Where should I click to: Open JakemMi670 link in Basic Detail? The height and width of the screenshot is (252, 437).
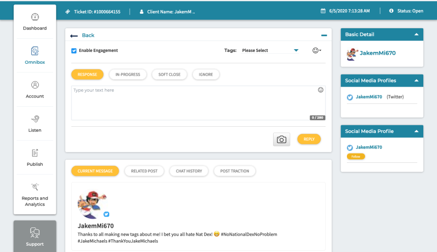pyautogui.click(x=377, y=53)
